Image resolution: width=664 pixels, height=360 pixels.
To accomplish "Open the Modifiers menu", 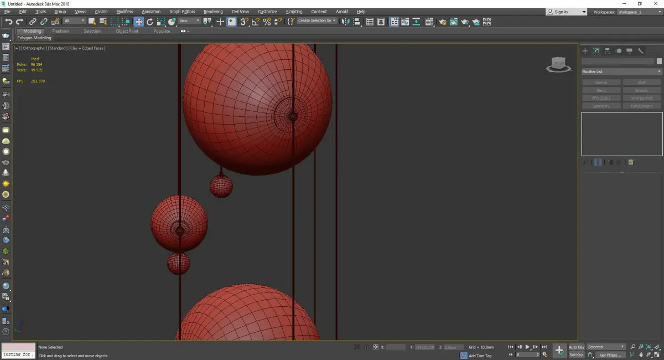I will pos(124,12).
